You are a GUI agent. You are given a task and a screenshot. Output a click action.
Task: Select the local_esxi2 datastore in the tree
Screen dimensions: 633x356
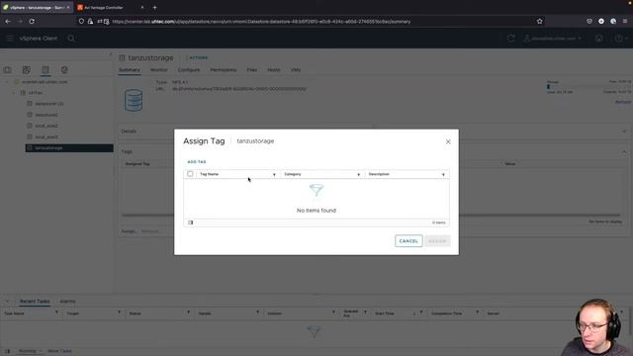(x=46, y=126)
